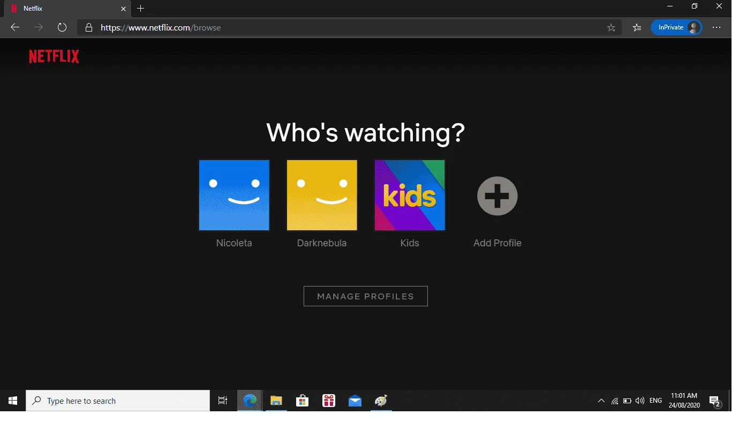Change the ENG input language

pos(655,401)
